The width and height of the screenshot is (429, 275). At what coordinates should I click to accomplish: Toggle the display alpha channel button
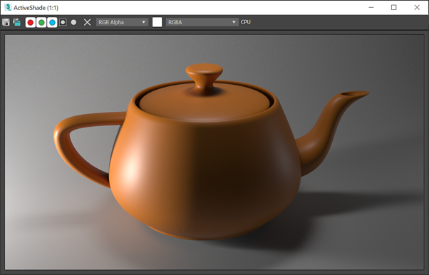tap(63, 22)
